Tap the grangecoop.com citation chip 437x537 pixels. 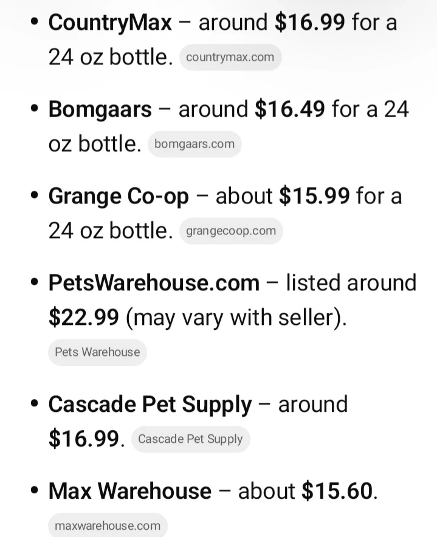pyautogui.click(x=230, y=231)
